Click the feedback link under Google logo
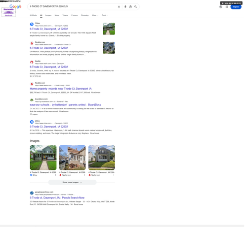247x227 pixels. pyautogui.click(x=8, y=15)
